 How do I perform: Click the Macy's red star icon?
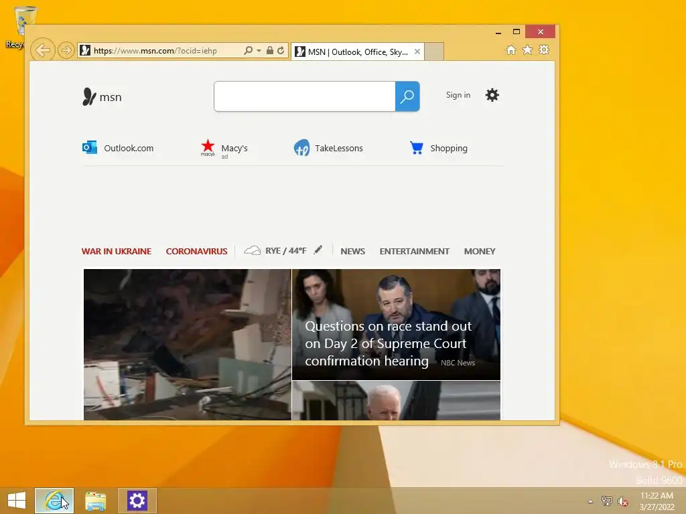click(208, 148)
